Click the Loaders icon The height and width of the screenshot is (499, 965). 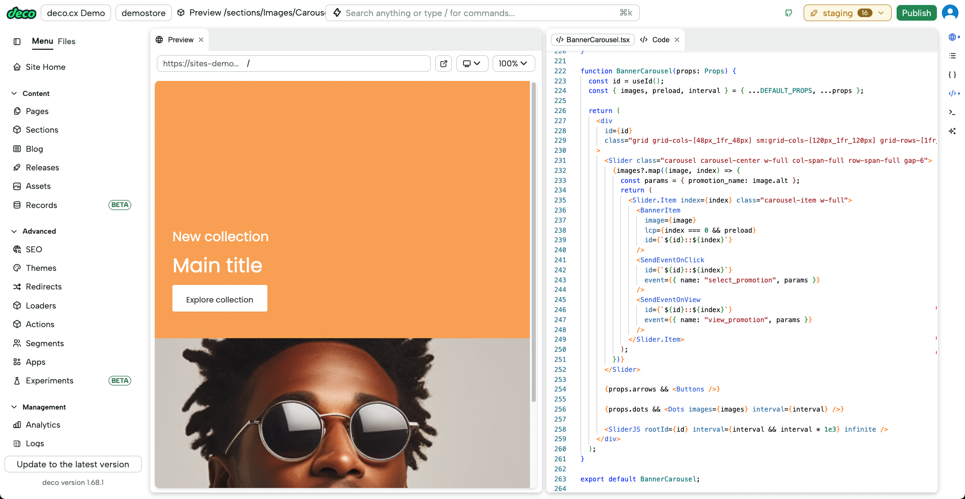click(x=17, y=306)
